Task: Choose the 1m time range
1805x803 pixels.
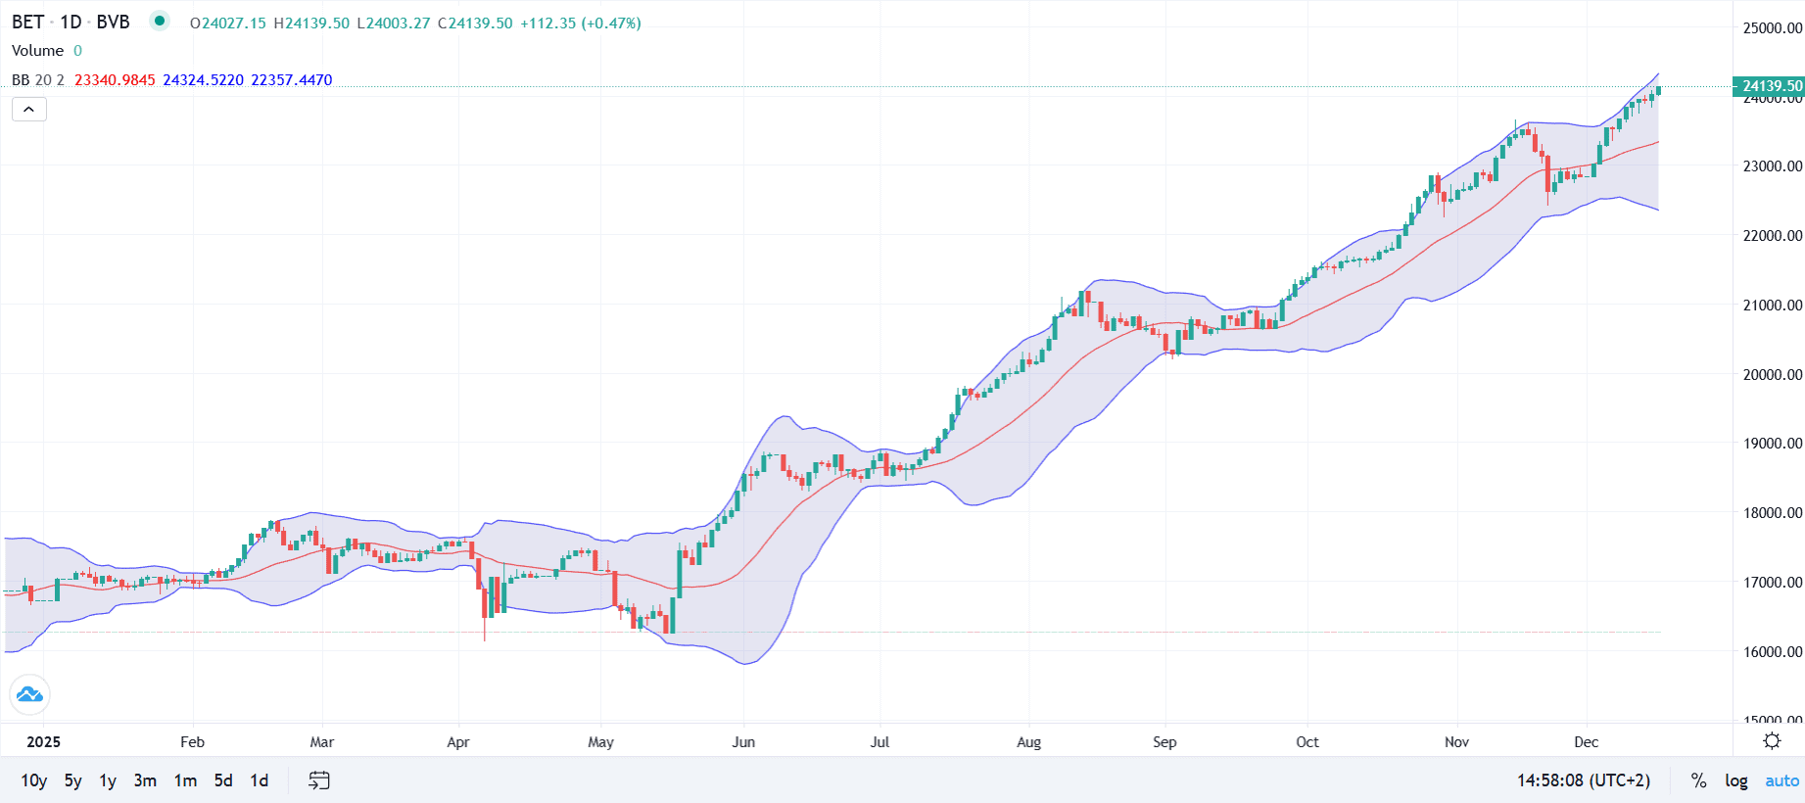Action: pos(185,780)
